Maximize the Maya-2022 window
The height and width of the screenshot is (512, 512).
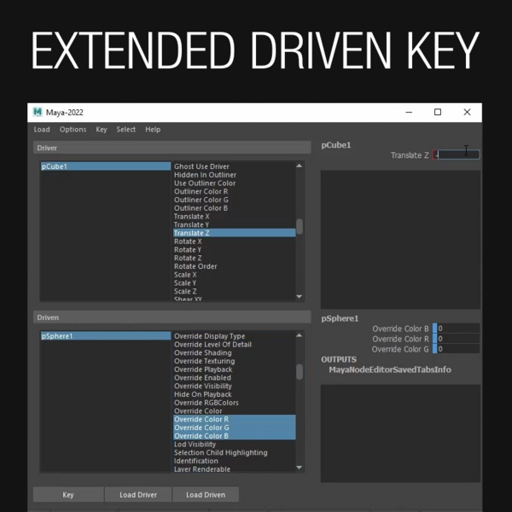click(438, 112)
